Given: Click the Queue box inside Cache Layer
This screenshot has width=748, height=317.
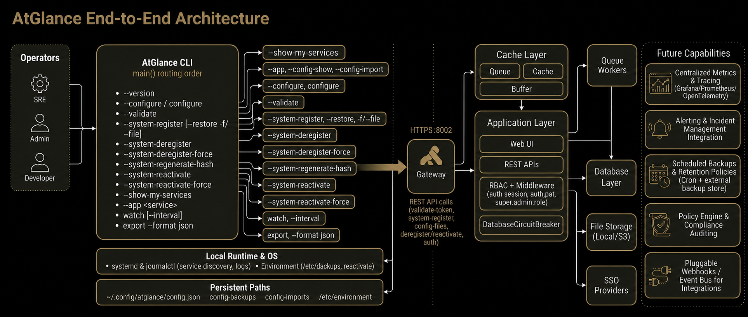Looking at the screenshot, I should coord(500,71).
